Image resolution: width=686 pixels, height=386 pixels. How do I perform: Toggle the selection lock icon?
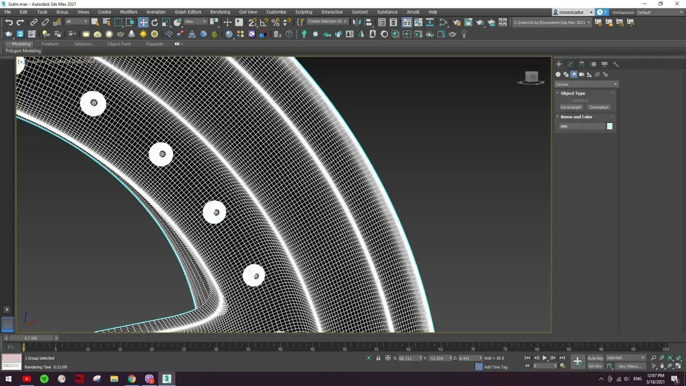(x=378, y=358)
